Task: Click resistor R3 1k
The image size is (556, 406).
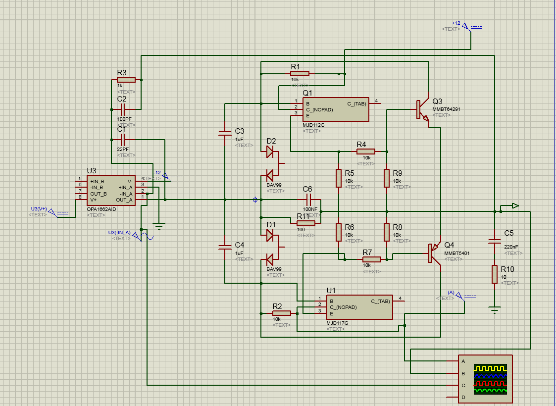Action: [126, 80]
